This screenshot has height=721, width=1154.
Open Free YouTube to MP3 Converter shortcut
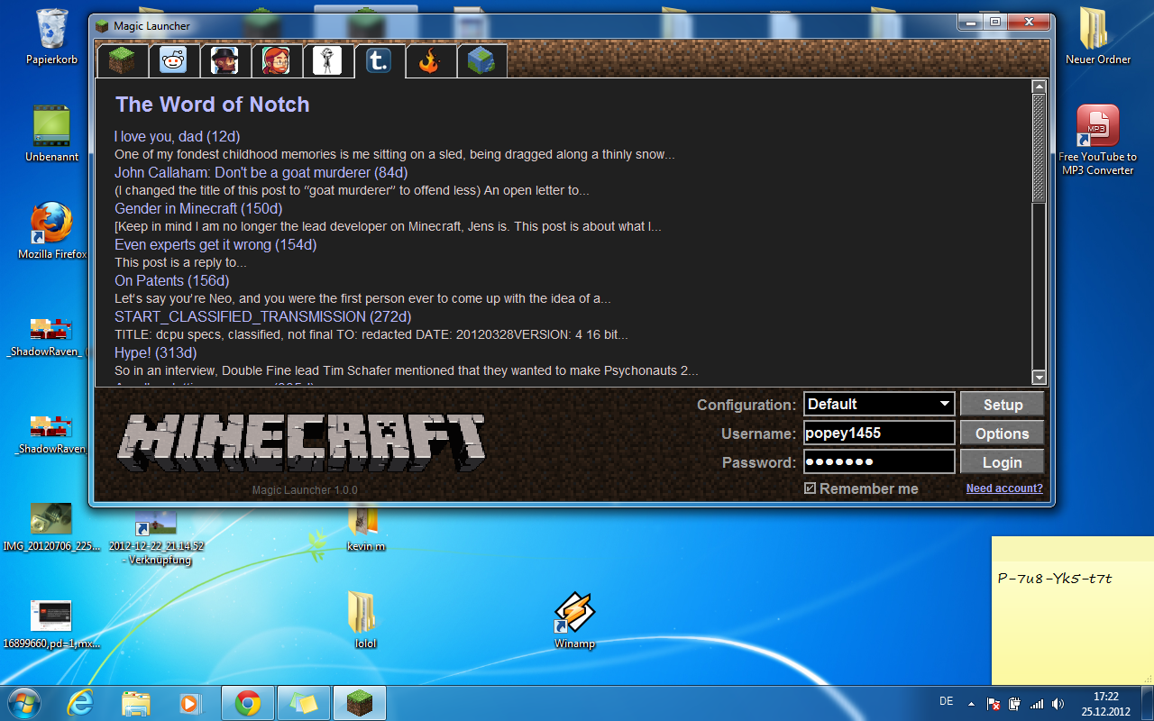(x=1097, y=128)
